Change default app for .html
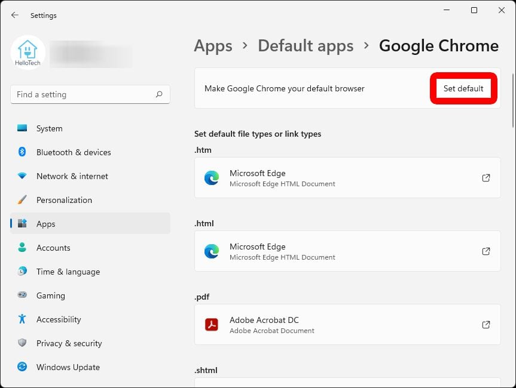This screenshot has width=516, height=388. [x=347, y=251]
